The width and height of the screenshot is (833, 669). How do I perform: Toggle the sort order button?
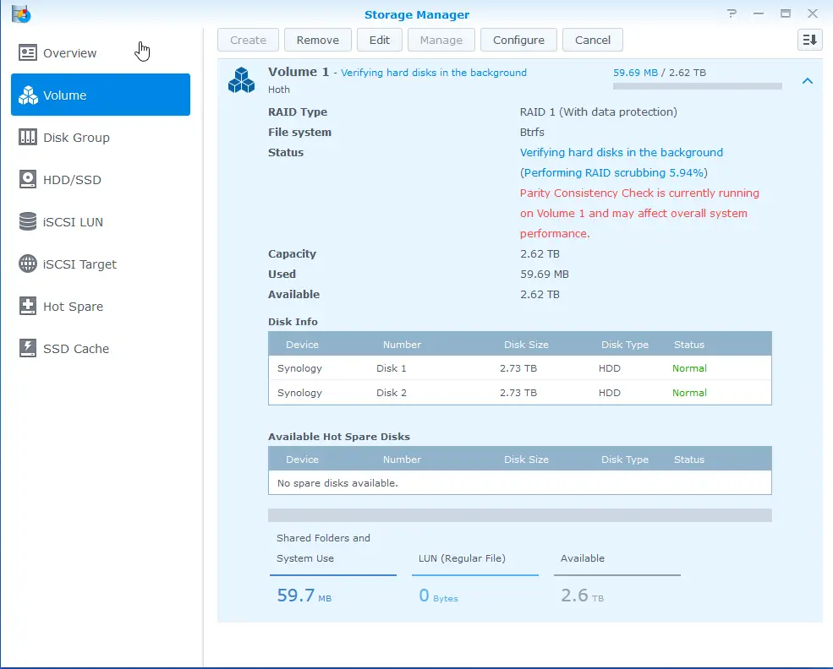click(x=809, y=40)
